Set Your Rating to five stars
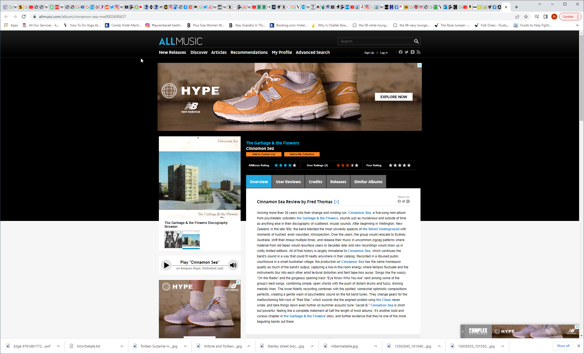Viewport: 584px width, 354px height. coord(409,165)
